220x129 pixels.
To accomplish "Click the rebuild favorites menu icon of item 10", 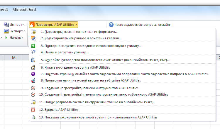I will pos(33,94).
